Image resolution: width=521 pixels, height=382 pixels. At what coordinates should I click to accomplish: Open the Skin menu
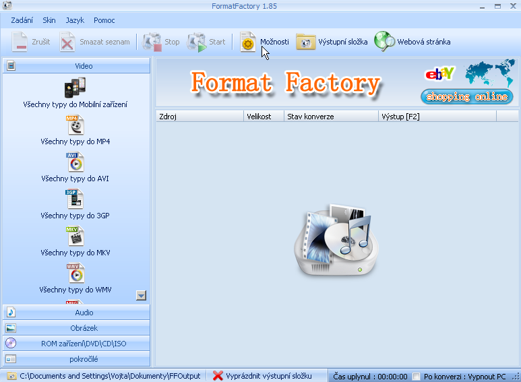pos(49,20)
